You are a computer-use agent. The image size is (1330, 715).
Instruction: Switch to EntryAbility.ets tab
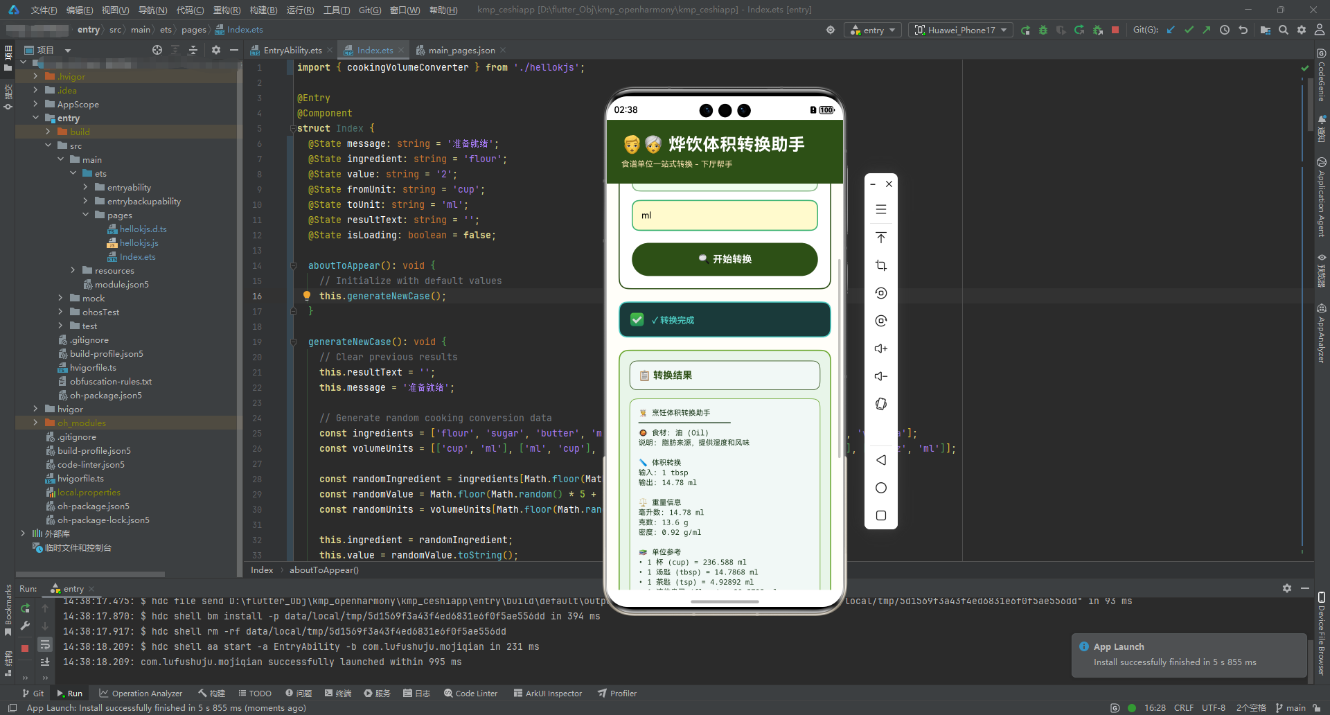click(x=292, y=50)
